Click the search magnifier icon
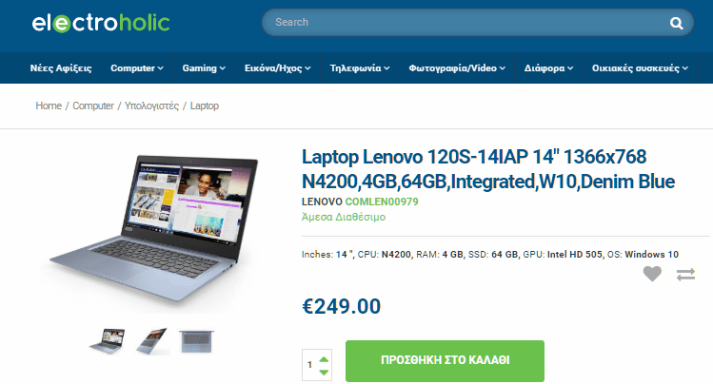Screen dimensions: 713x384 coord(676,23)
